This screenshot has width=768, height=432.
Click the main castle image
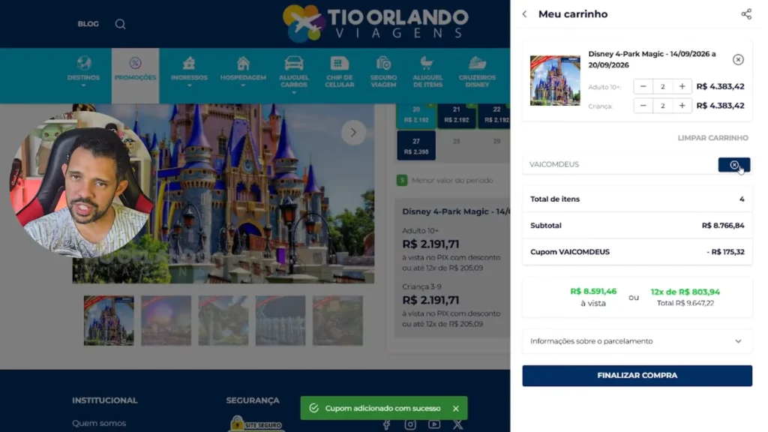(x=223, y=194)
